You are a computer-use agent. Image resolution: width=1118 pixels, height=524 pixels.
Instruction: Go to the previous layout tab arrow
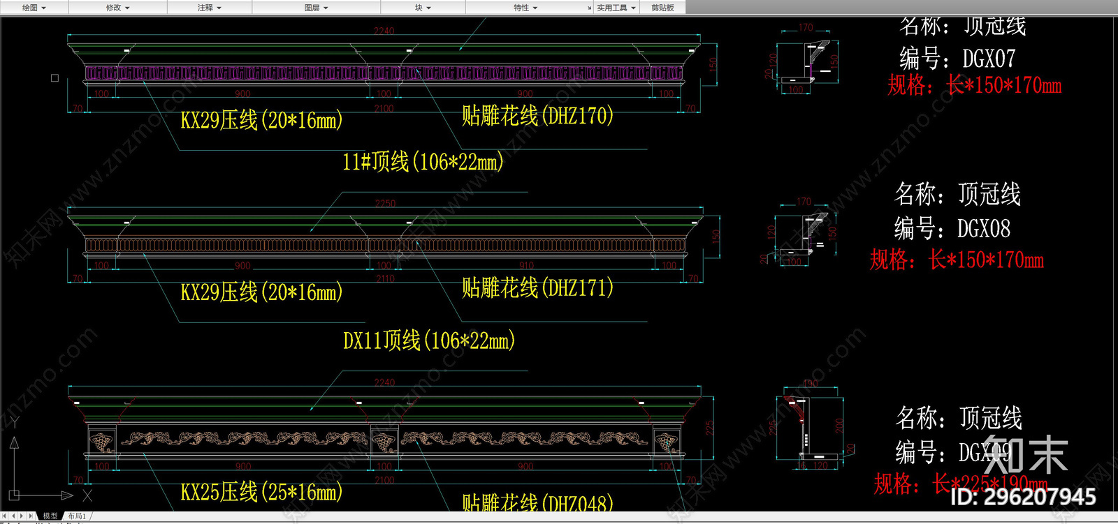click(x=13, y=516)
